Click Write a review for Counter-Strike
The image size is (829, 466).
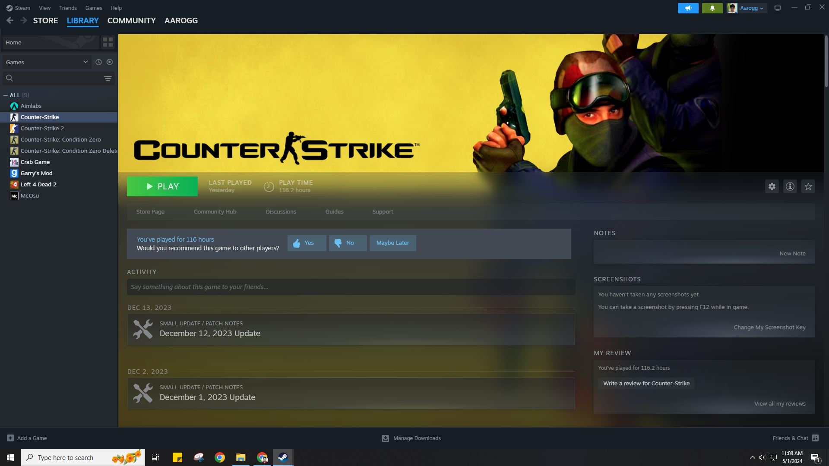[x=646, y=383]
